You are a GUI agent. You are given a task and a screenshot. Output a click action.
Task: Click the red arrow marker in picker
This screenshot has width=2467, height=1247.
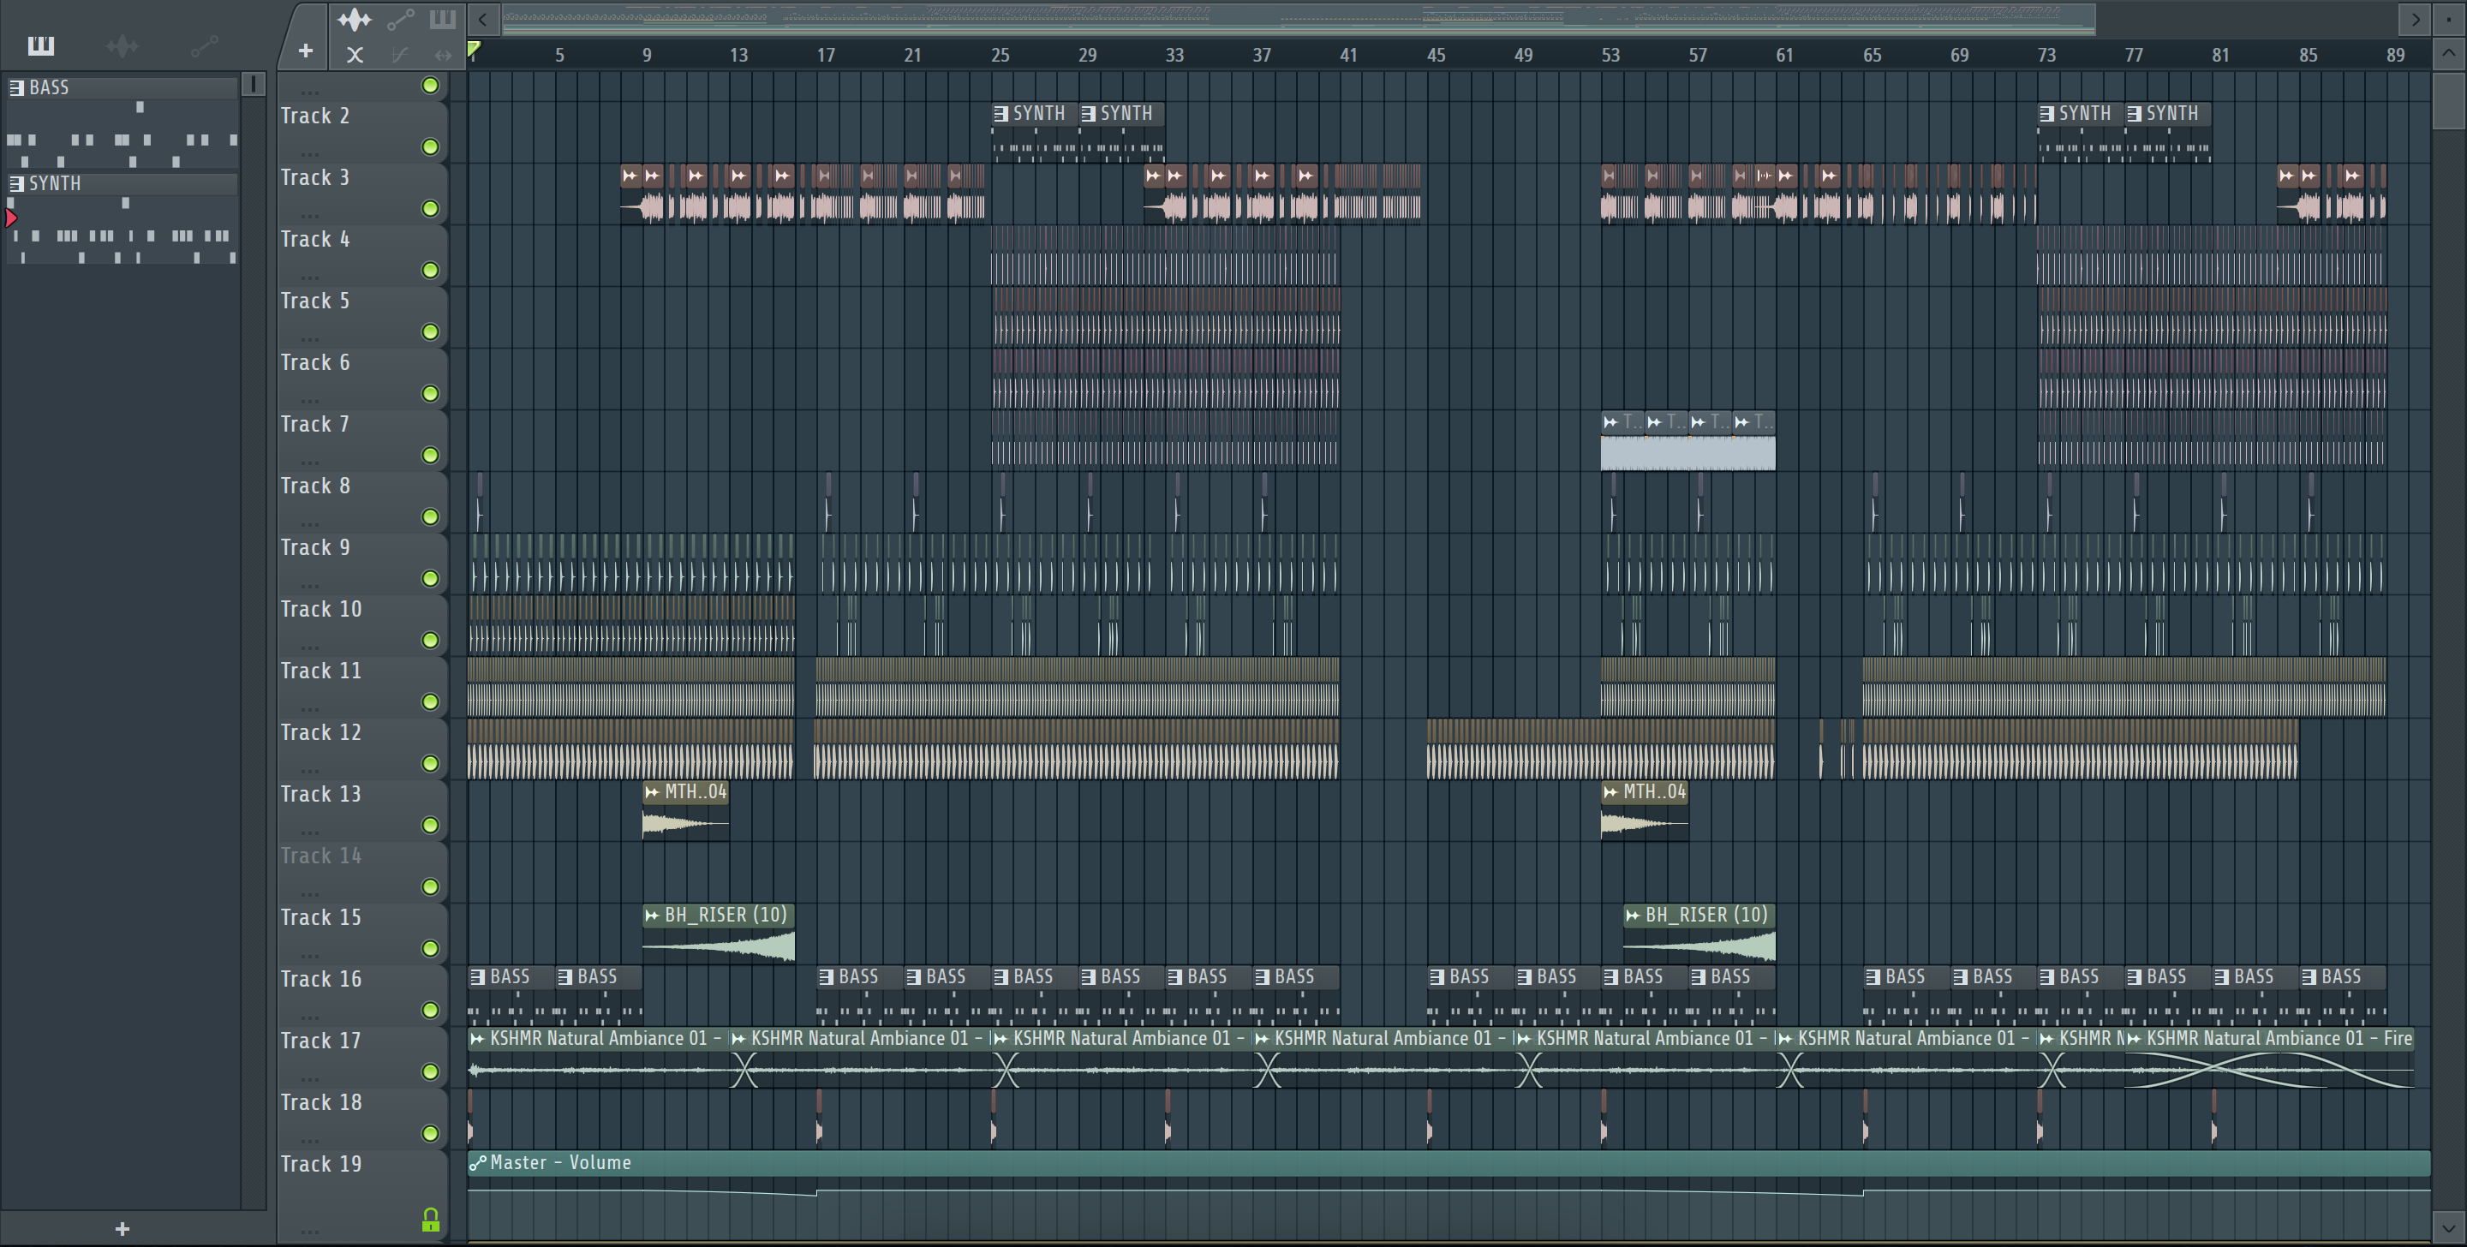10,218
